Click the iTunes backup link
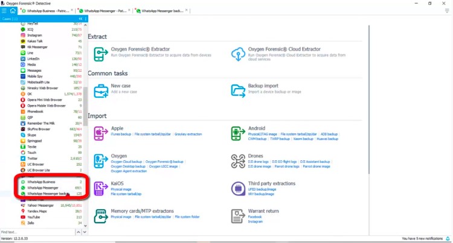The height and width of the screenshot is (243, 453). coord(121,134)
